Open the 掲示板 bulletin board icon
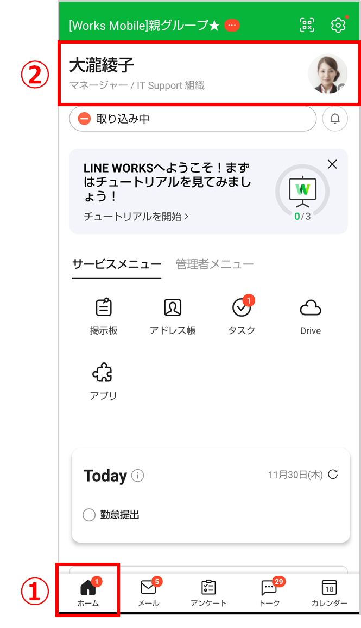Screen dimensions: 361x628 tap(104, 316)
